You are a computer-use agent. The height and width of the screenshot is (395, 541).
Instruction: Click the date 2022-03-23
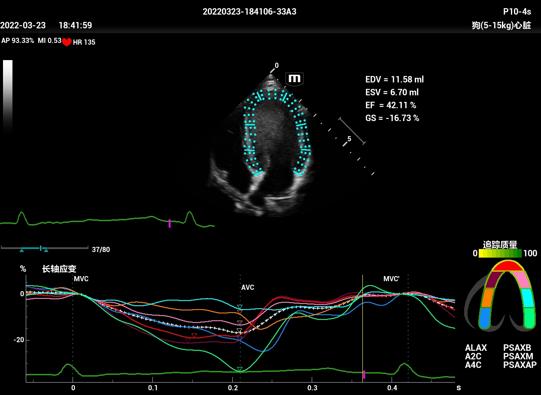tap(23, 25)
